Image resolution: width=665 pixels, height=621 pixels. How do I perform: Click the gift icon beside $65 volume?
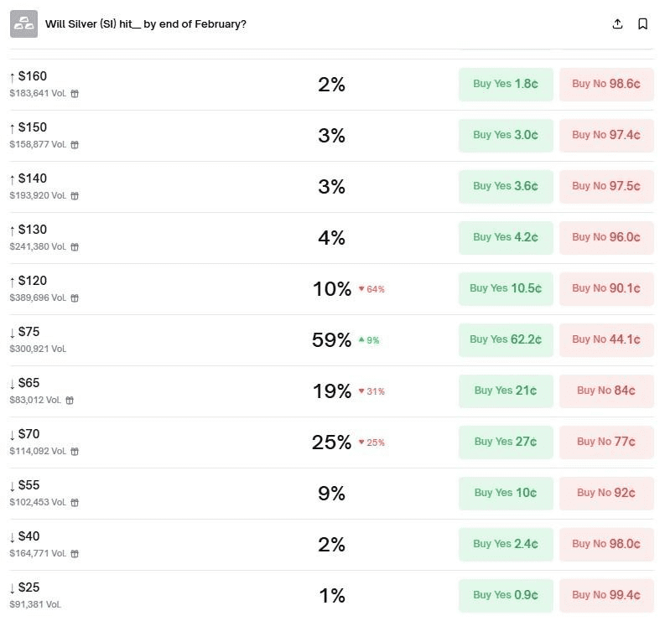(x=70, y=401)
